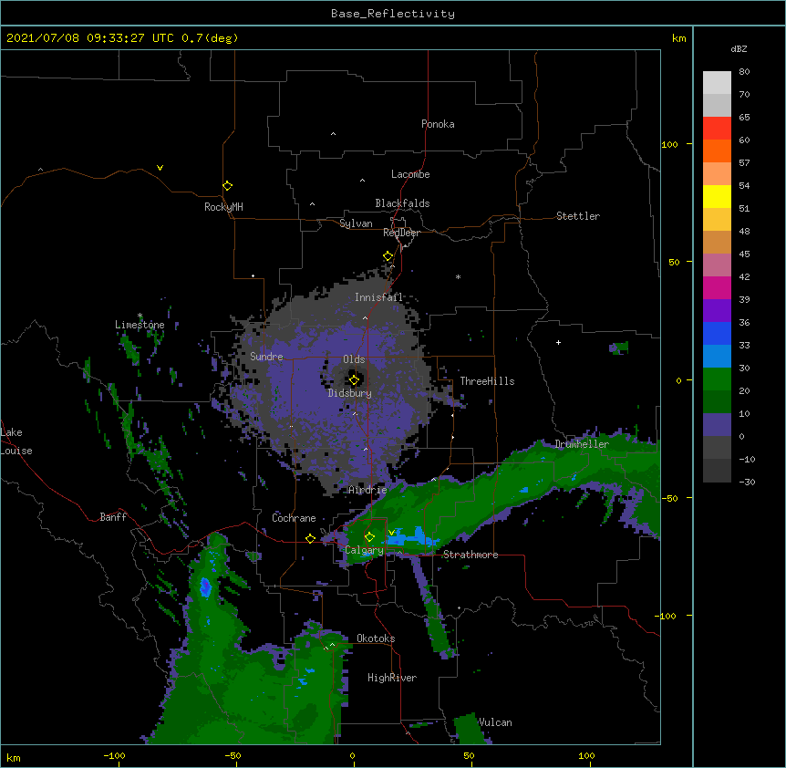The width and height of the screenshot is (786, 768).
Task: Click the caret marker southwest of Ponoka
Action: click(x=334, y=134)
